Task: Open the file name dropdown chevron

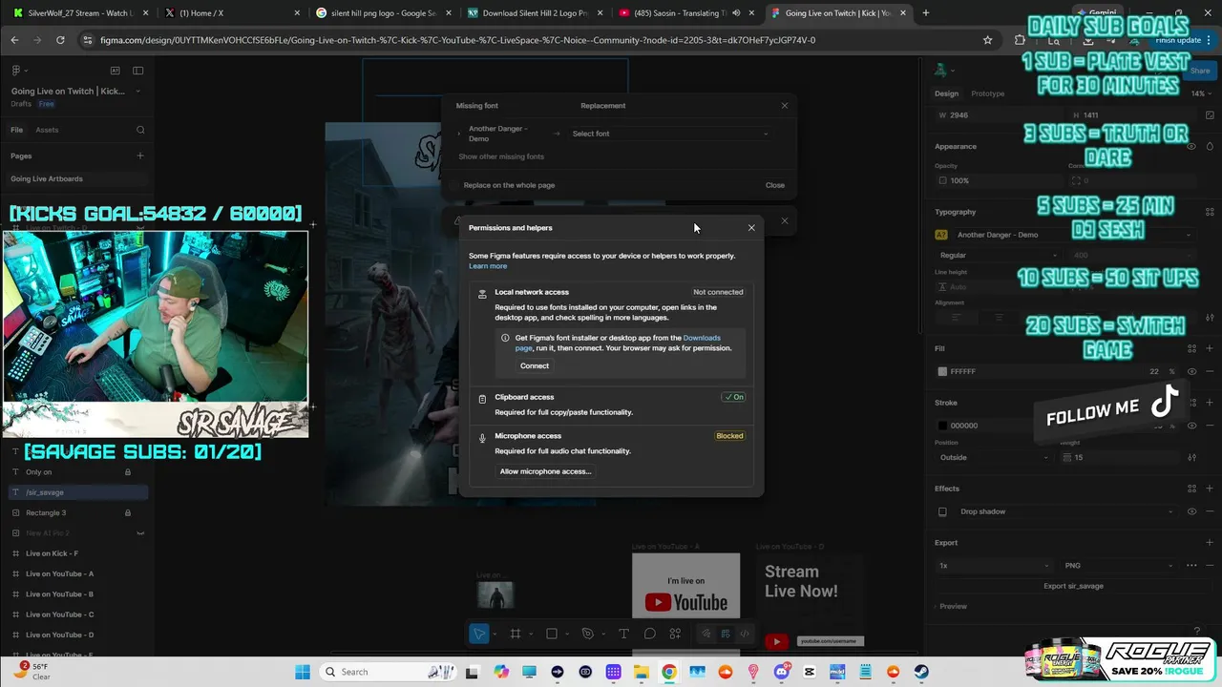Action: (x=137, y=92)
